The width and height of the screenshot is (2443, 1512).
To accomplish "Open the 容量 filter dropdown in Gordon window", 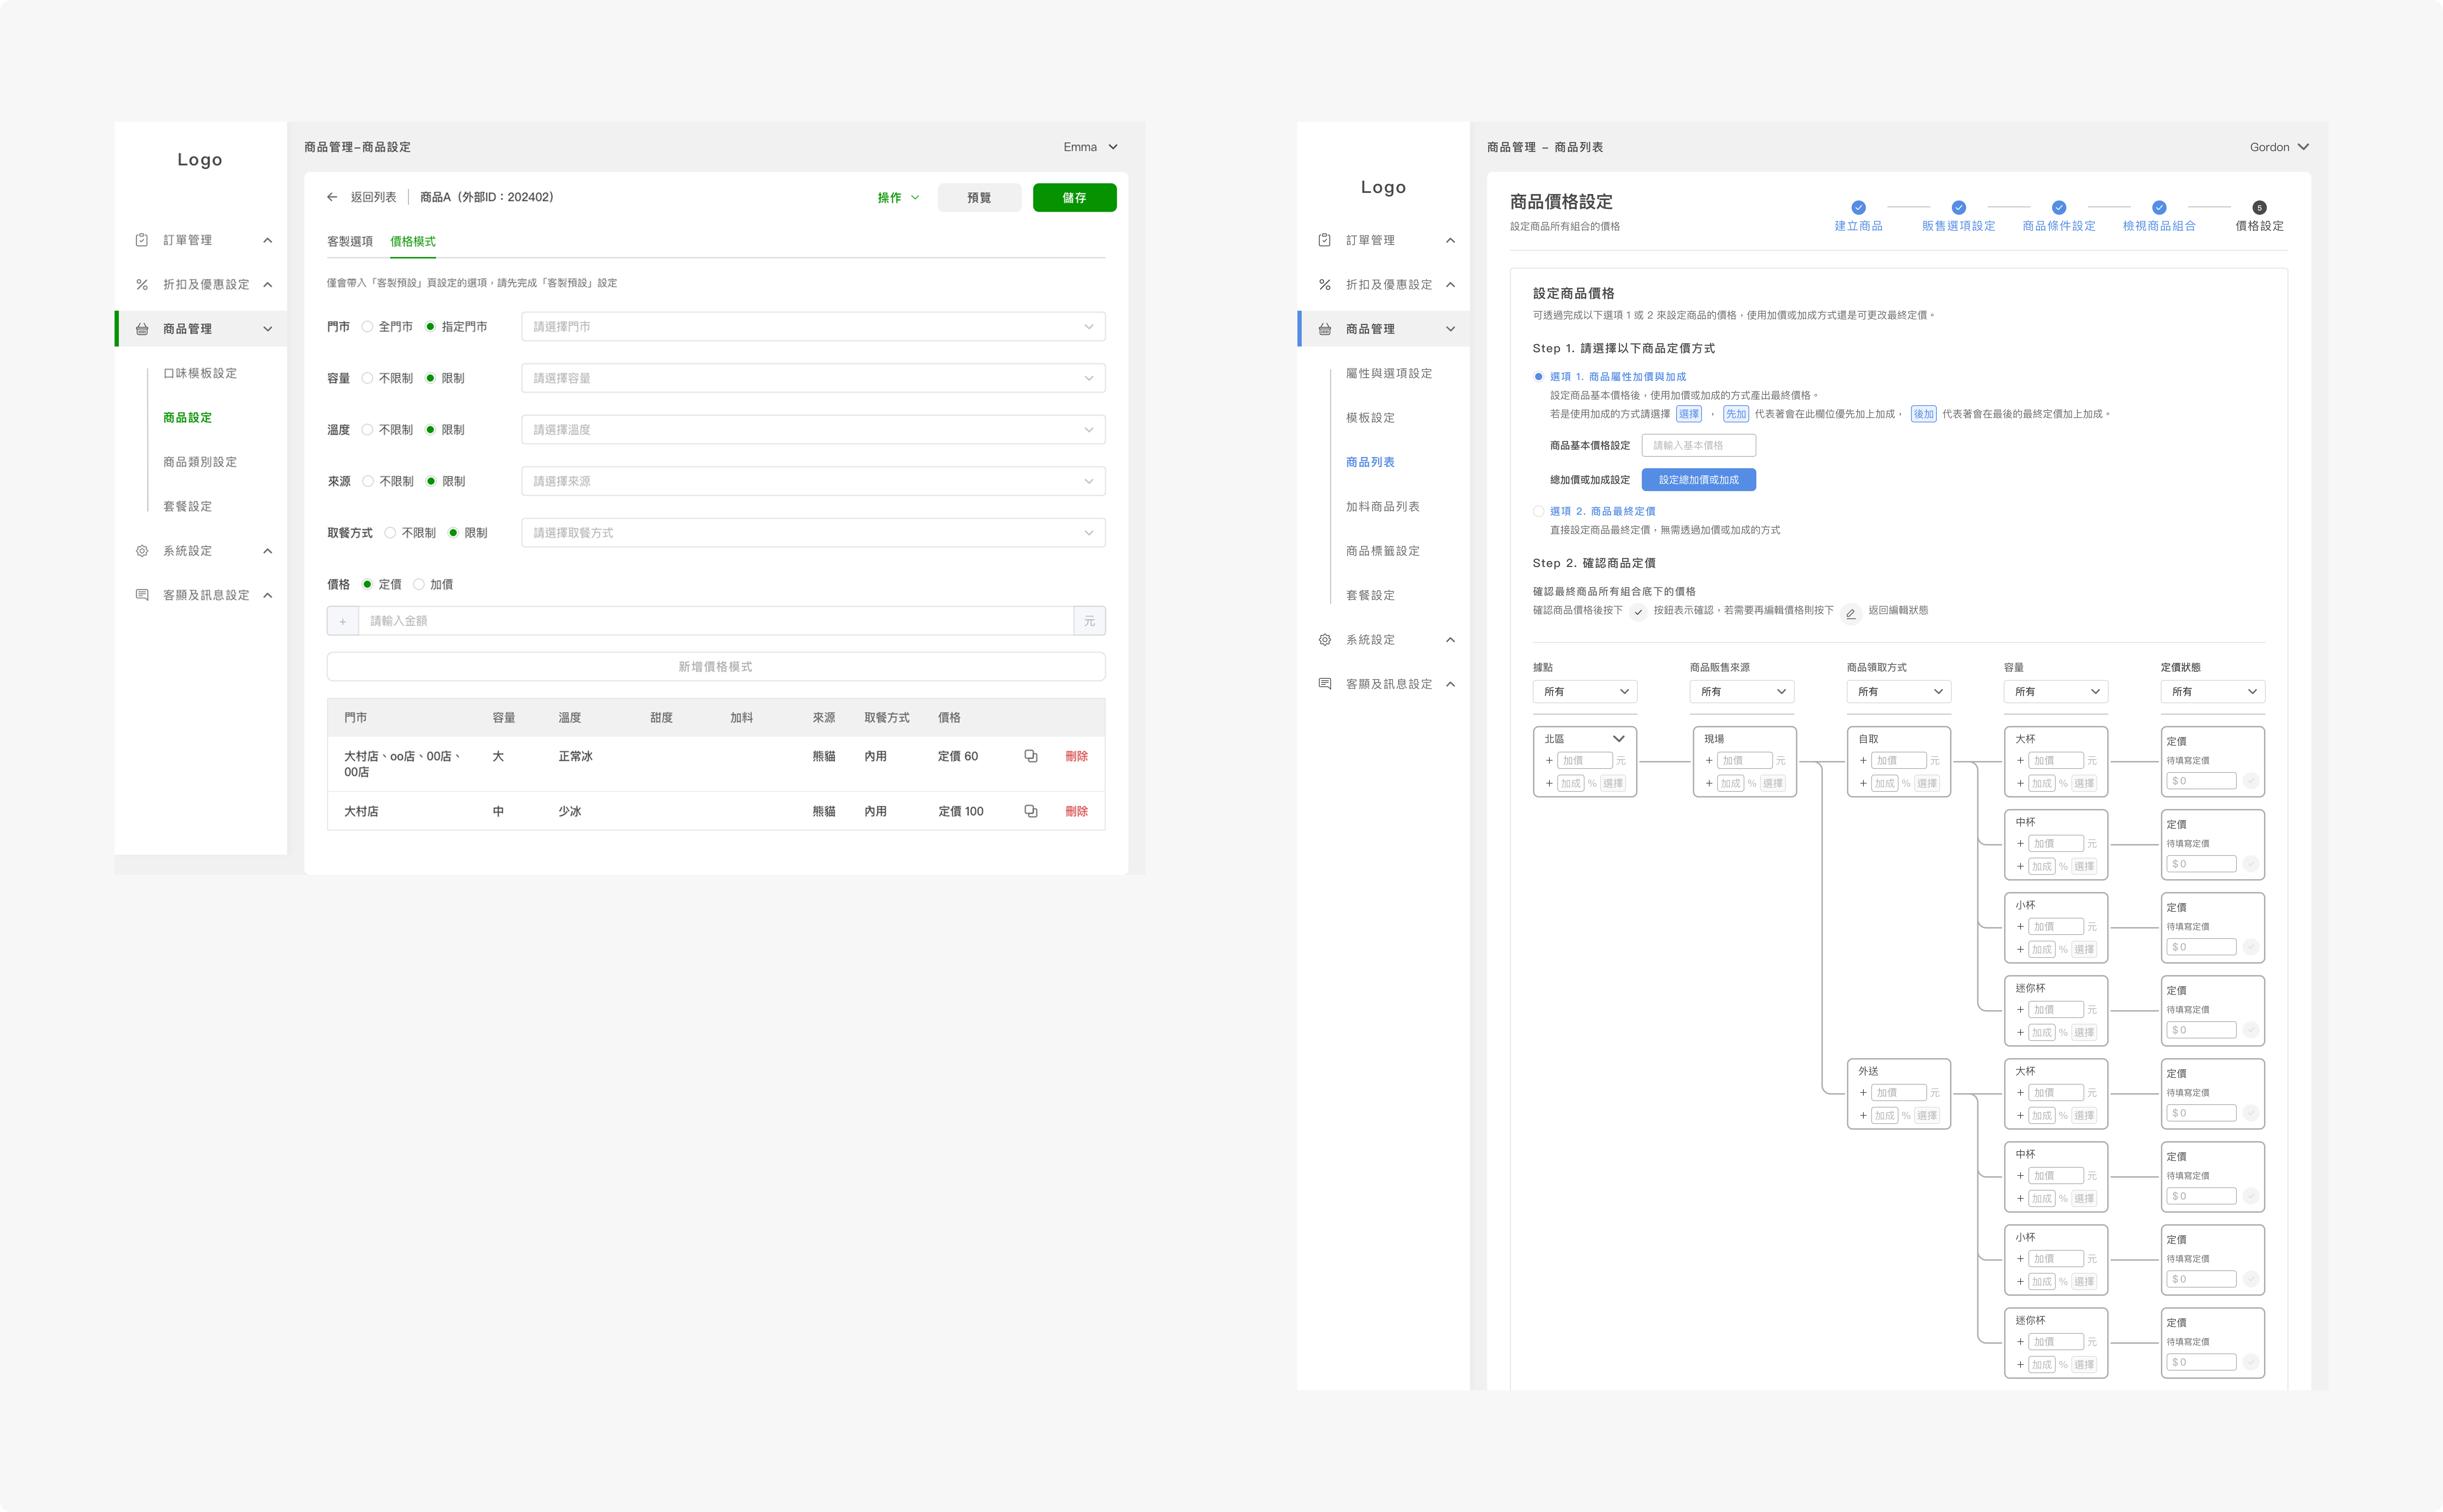I will pyautogui.click(x=2056, y=692).
